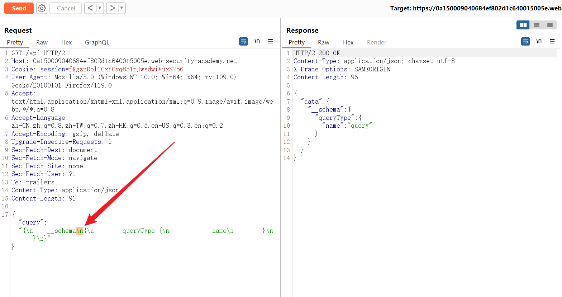Show non-printable characters in Response panel
This screenshot has height=297, width=562.
539,41
